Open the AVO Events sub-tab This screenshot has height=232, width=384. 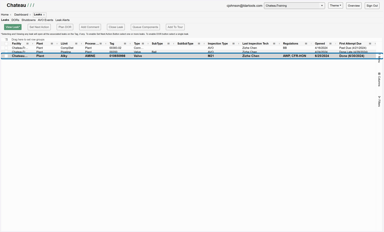click(x=45, y=20)
